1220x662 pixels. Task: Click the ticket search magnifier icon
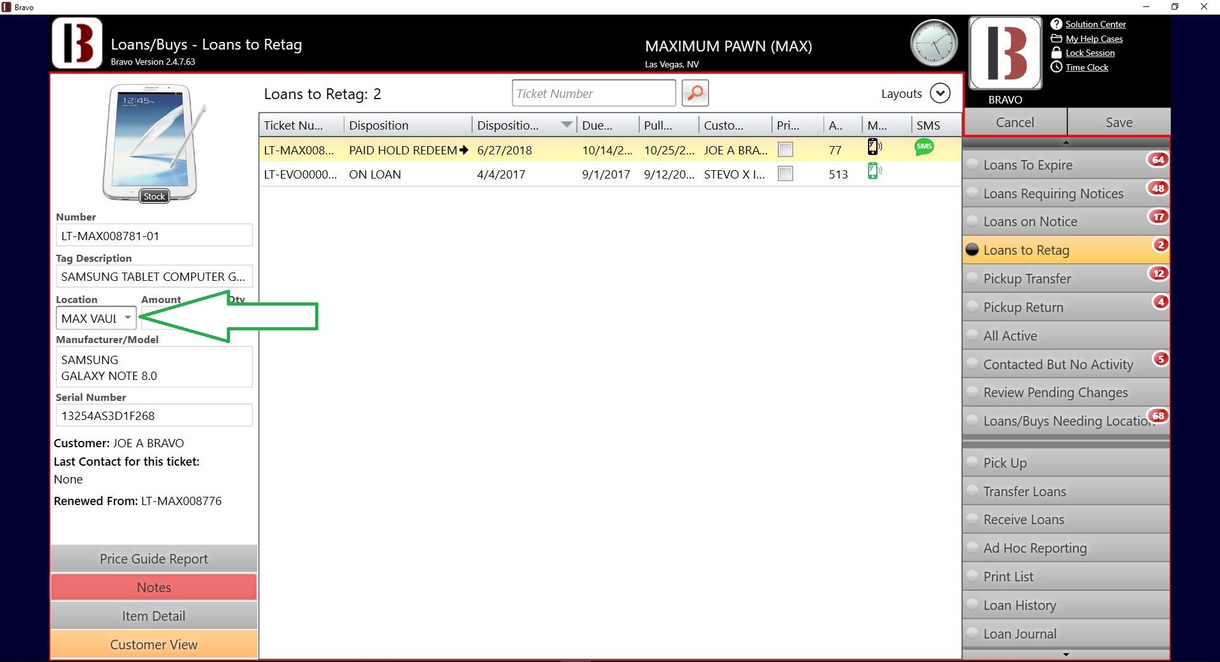695,93
